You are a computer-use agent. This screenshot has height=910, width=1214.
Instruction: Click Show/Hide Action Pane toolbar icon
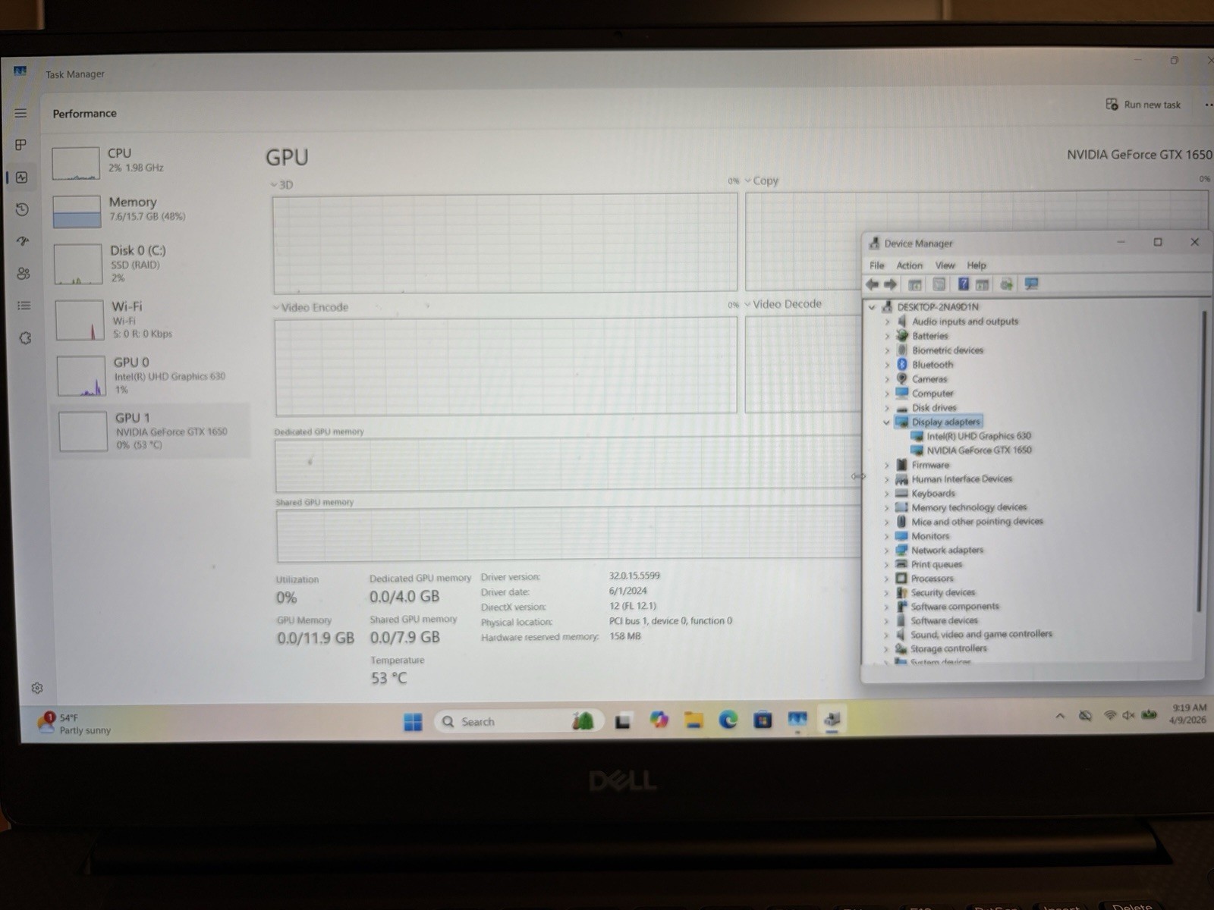983,284
